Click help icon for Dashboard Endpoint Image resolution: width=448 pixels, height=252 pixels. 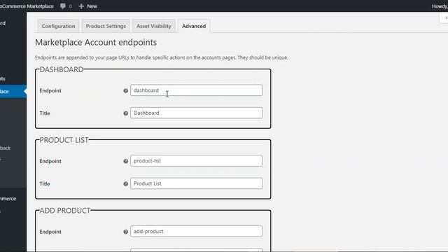coord(126,90)
